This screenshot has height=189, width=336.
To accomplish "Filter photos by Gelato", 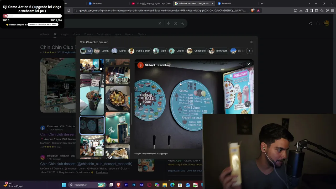I will (x=176, y=51).
